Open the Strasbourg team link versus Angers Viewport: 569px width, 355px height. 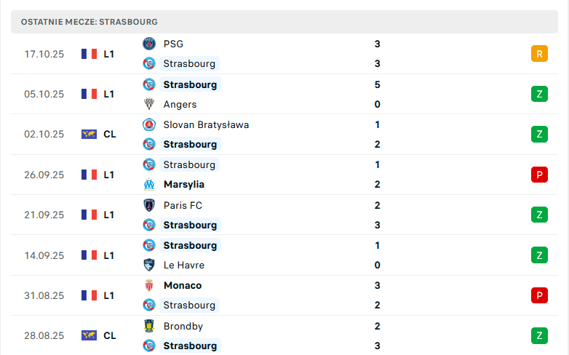click(x=190, y=84)
